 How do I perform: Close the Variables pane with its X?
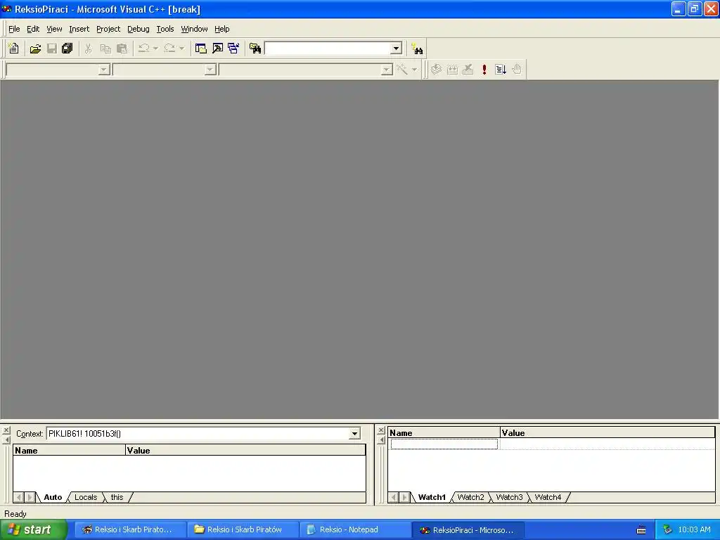tap(6, 430)
